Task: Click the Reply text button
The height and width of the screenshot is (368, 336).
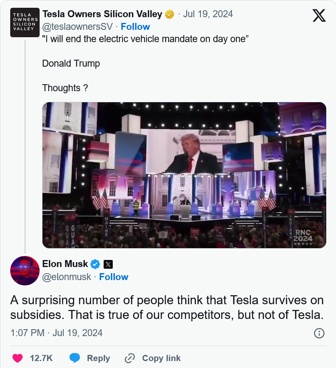Action: (98, 358)
